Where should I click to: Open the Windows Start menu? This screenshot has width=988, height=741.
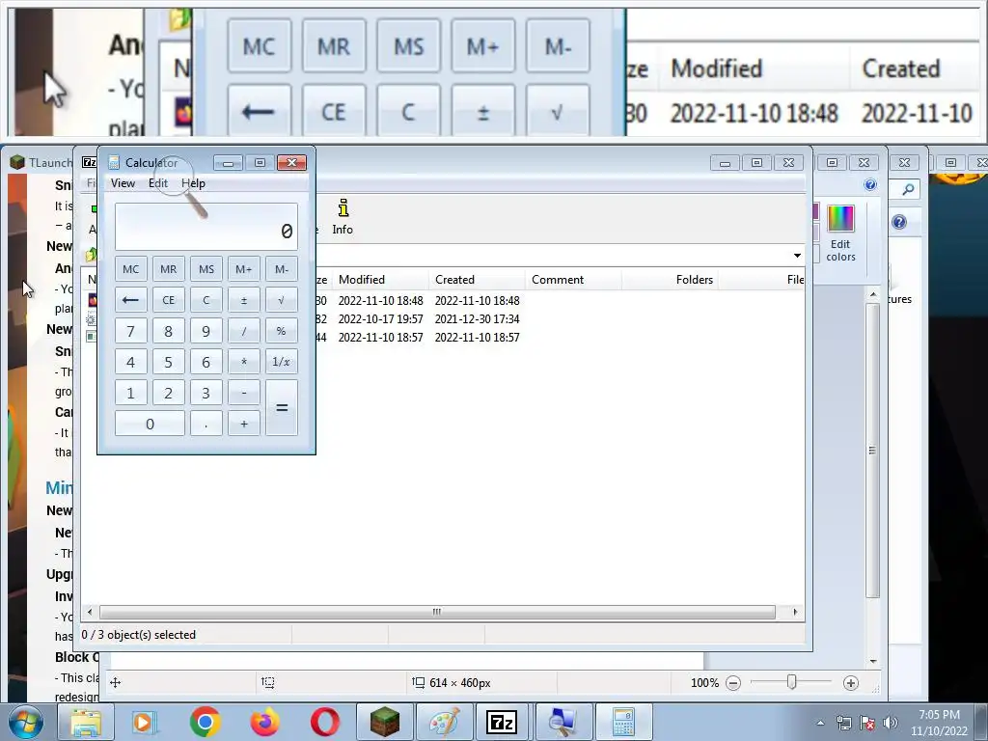tap(26, 722)
